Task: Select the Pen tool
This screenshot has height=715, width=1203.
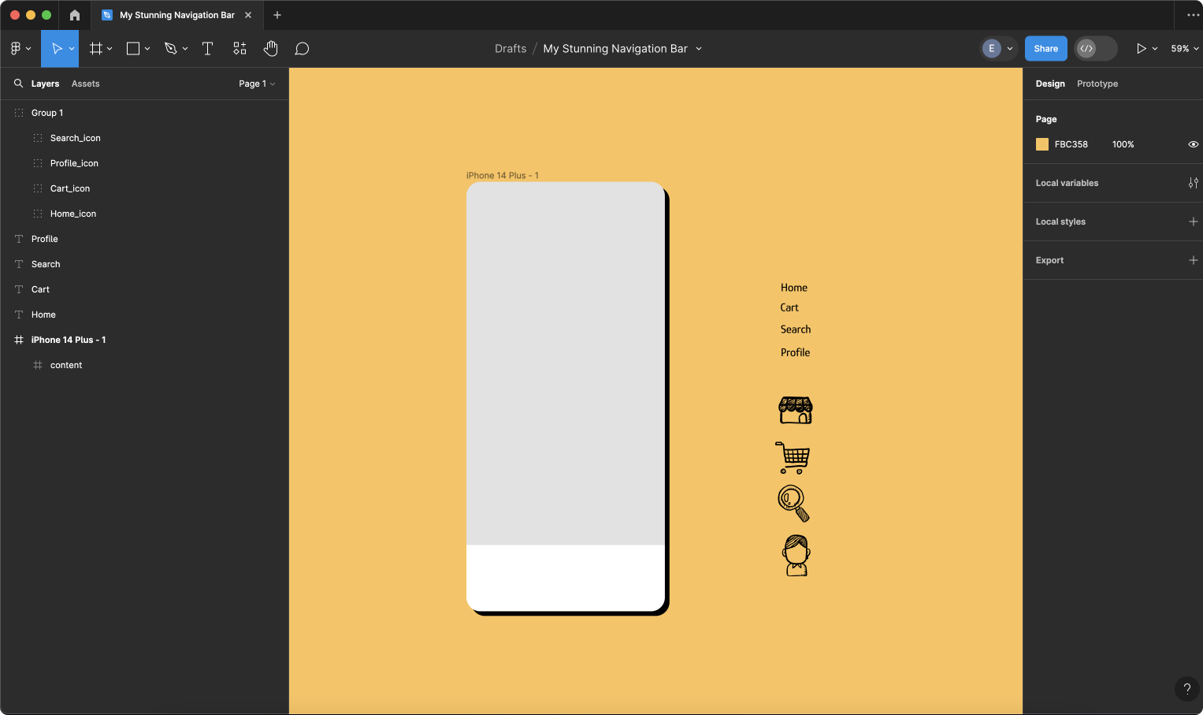Action: tap(170, 49)
